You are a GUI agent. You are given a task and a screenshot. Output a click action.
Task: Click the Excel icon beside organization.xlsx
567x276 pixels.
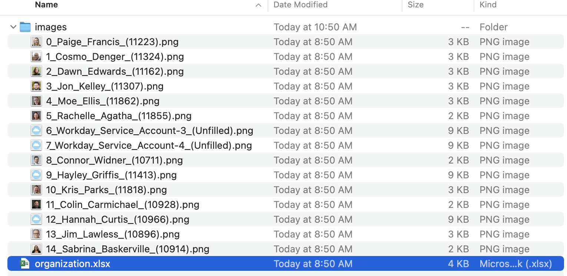[x=25, y=264]
